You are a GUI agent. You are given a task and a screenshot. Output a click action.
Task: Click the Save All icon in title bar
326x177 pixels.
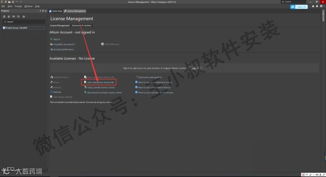click(x=6, y=2)
